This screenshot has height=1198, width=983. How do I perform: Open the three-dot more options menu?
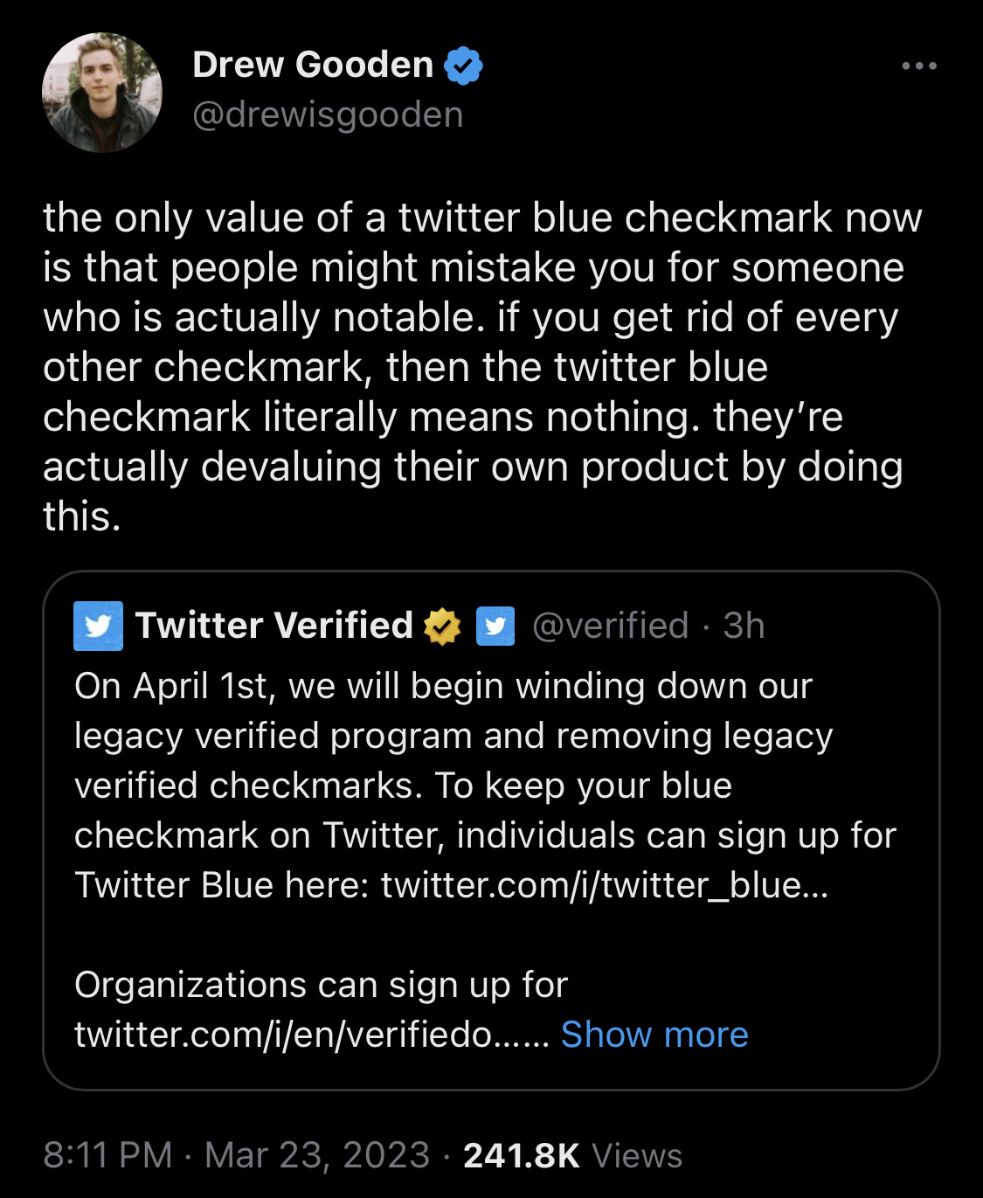point(919,66)
